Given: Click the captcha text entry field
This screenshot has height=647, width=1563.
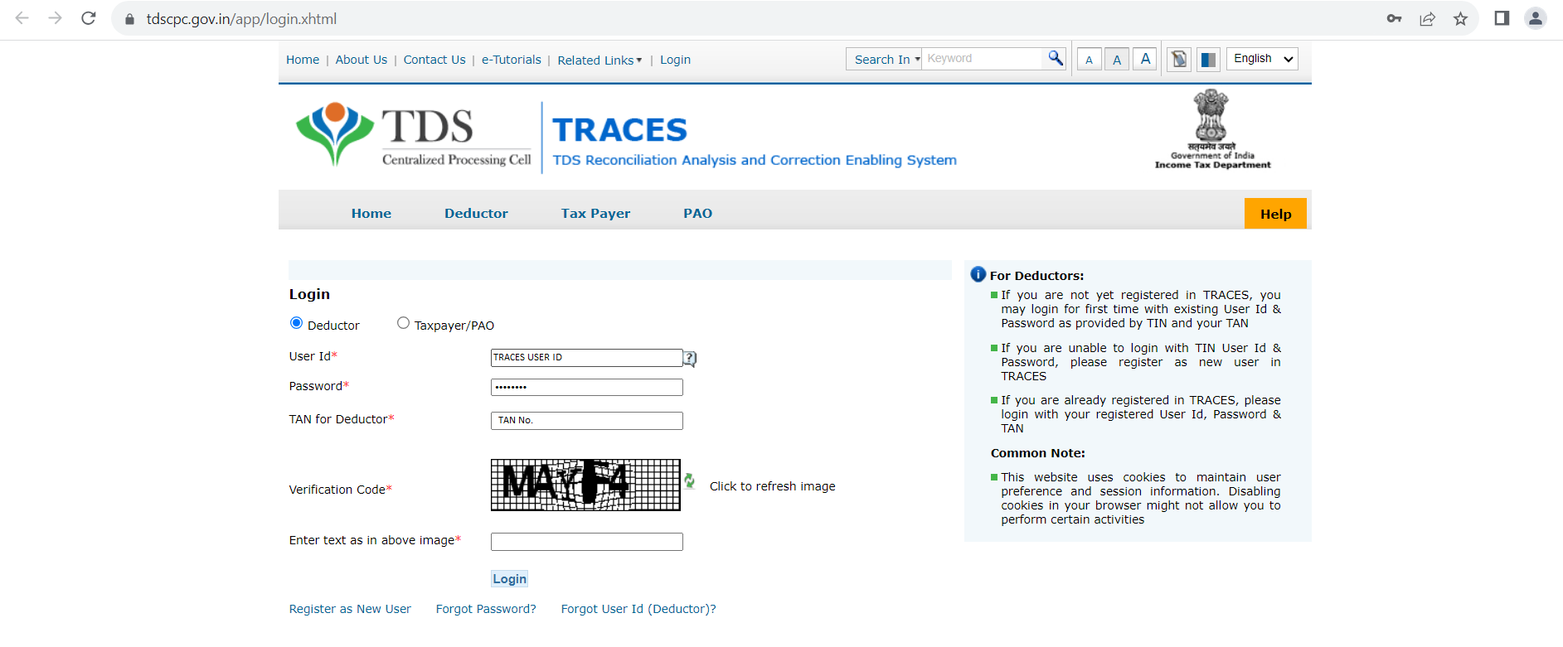Looking at the screenshot, I should point(586,542).
